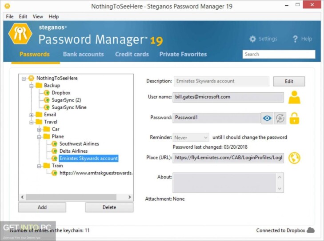Select the Dropbox entry label
Screen dimensions: 324x241
[61, 93]
